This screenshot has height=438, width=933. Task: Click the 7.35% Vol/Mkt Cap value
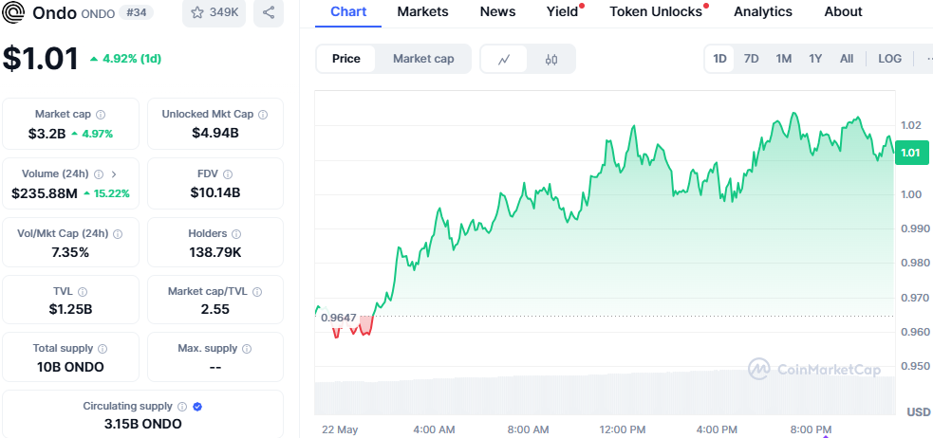70,252
